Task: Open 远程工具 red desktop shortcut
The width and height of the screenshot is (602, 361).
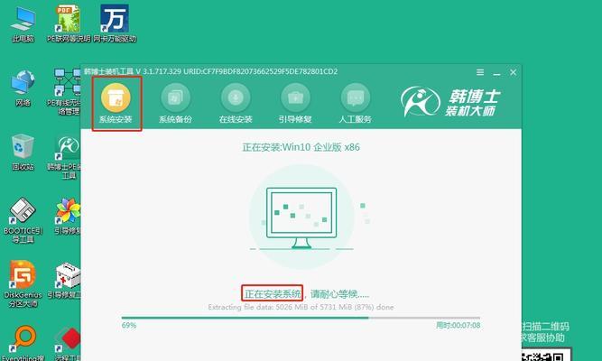Action: coord(68,344)
